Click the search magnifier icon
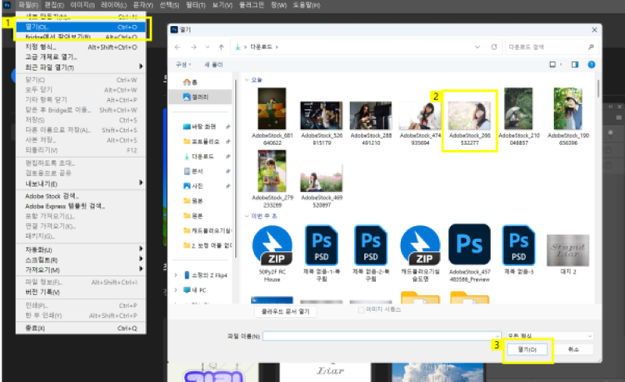This screenshot has height=382, width=625. (x=591, y=47)
